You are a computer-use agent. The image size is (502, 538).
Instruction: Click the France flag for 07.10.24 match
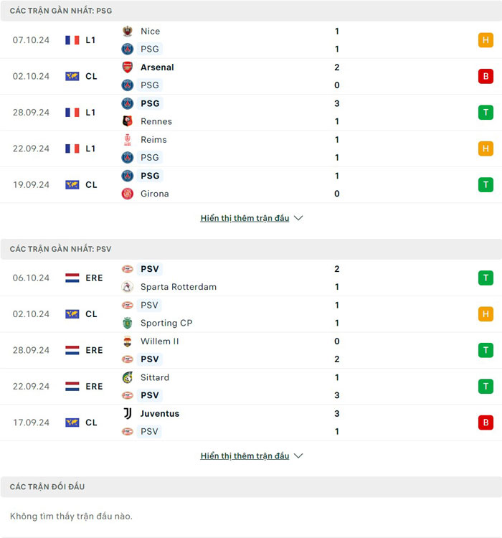[72, 40]
